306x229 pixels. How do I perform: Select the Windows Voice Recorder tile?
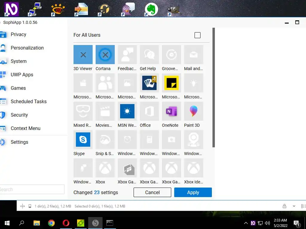[83, 168]
